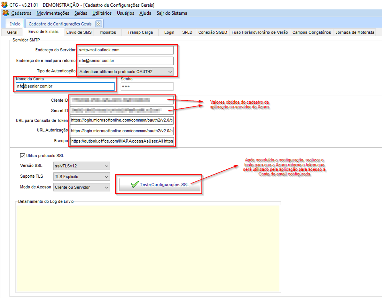Toggle the Utiliza protocolo SSL checkbox
This screenshot has width=382, height=303.
(x=22, y=156)
